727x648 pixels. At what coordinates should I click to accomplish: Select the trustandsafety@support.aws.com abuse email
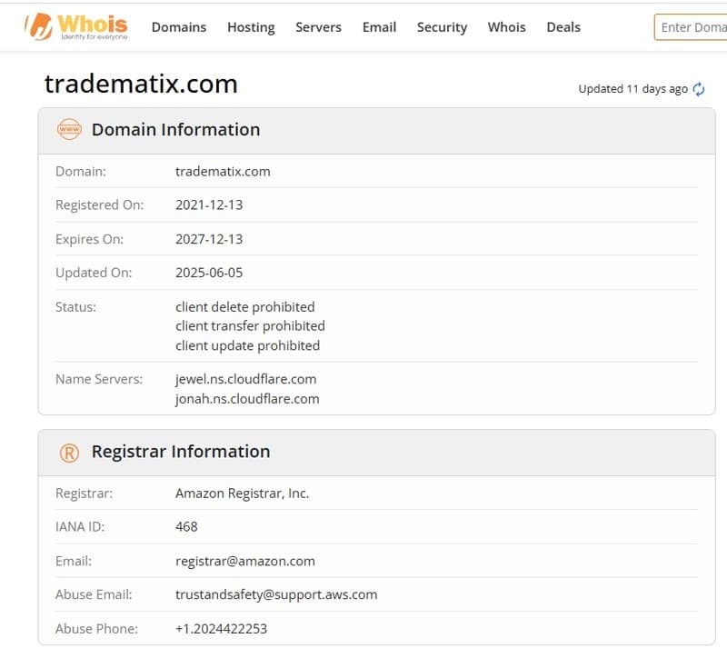[x=276, y=594]
